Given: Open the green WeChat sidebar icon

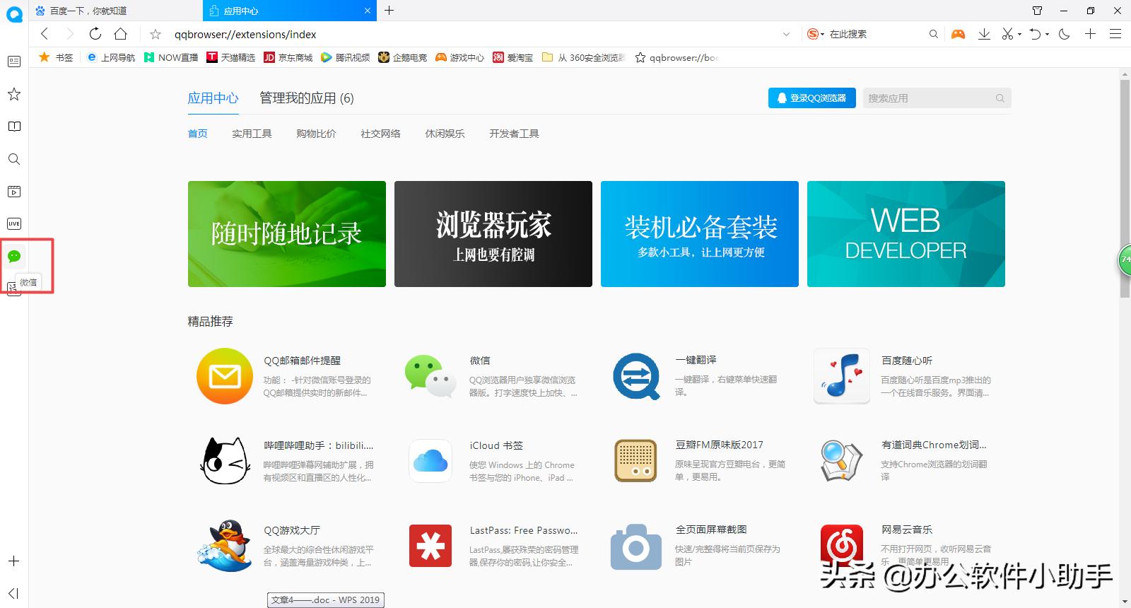Looking at the screenshot, I should (14, 256).
